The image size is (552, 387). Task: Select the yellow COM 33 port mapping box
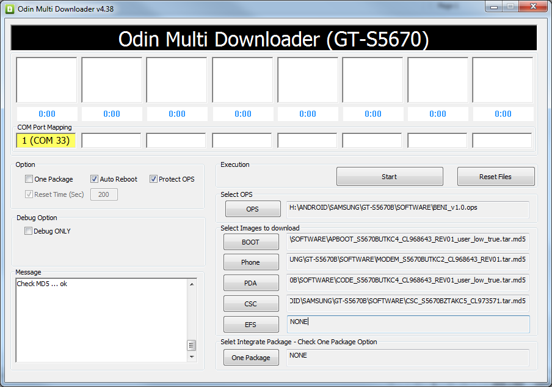[x=46, y=140]
